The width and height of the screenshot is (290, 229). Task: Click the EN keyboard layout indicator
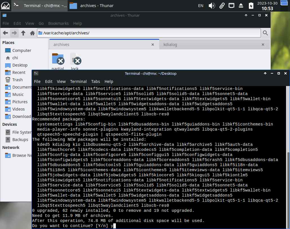(201, 6)
